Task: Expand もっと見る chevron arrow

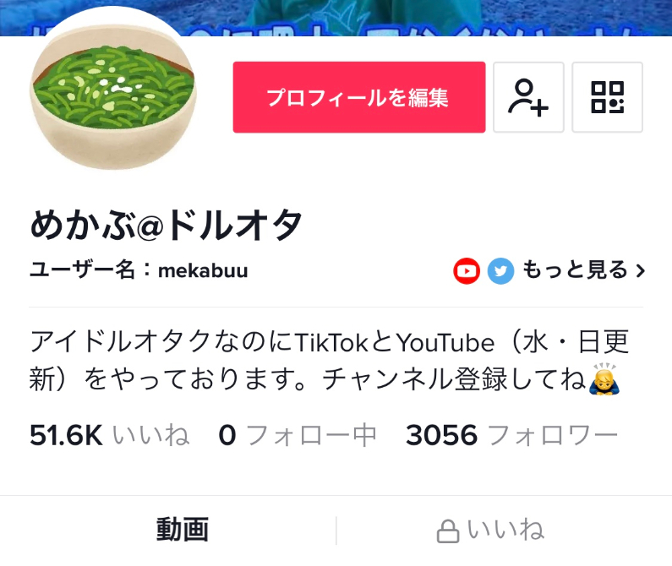Action: point(640,271)
